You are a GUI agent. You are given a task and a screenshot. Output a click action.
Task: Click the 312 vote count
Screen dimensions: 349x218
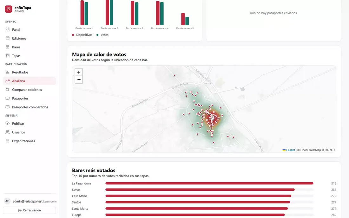pos(334,183)
